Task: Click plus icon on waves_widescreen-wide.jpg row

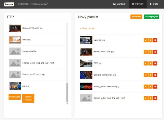Action: (150, 87)
